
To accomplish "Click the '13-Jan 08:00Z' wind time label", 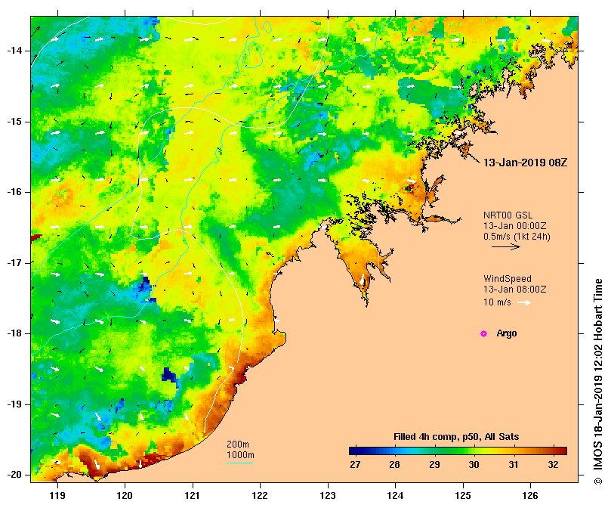I will (515, 290).
